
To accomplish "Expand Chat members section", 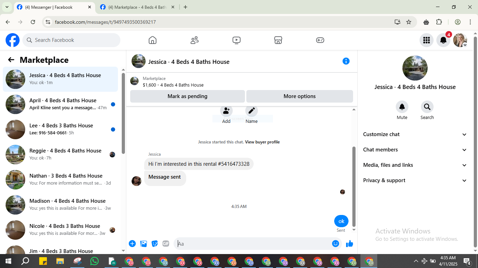I will click(x=415, y=150).
